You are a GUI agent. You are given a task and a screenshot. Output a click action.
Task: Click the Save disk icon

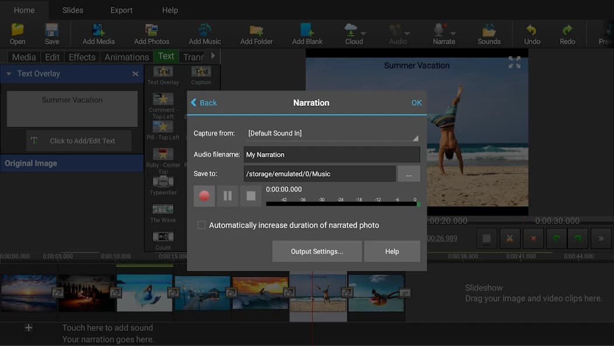point(52,30)
